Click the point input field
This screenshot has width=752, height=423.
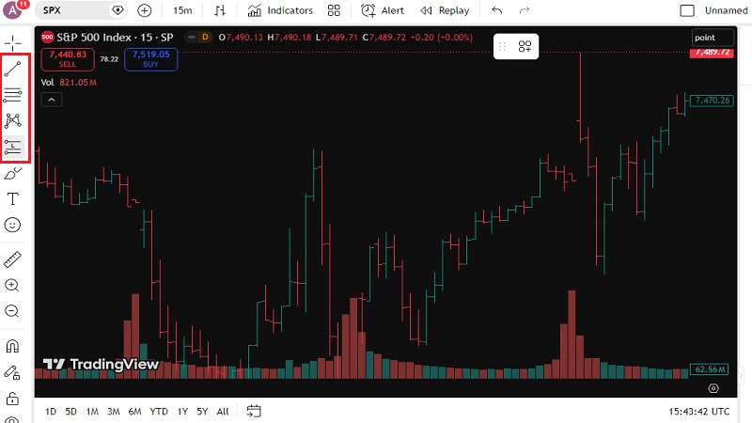point(713,38)
